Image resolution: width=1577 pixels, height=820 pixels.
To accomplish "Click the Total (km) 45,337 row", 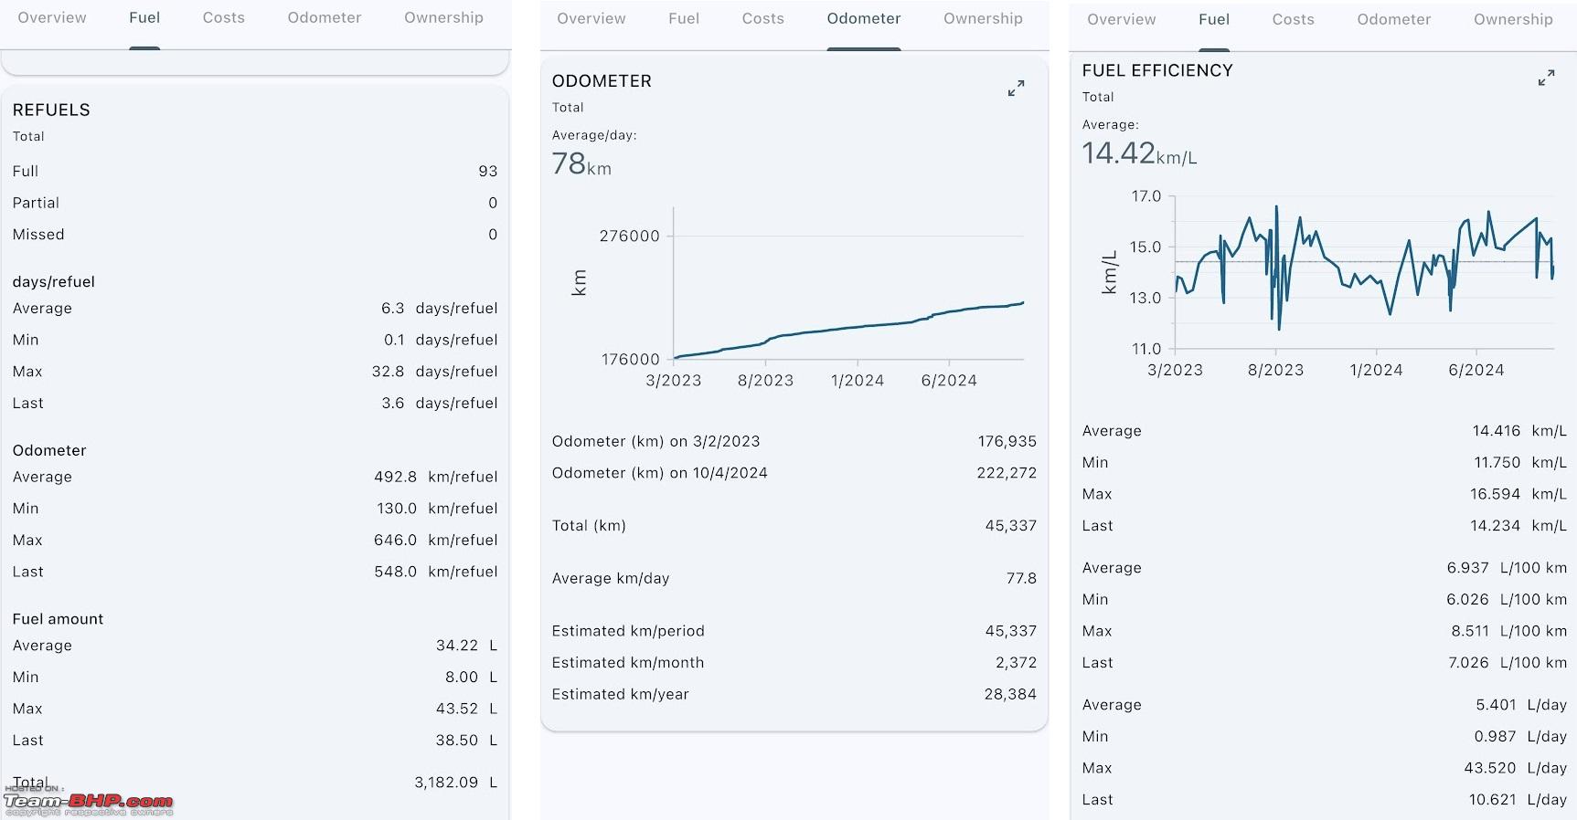I will click(x=794, y=526).
